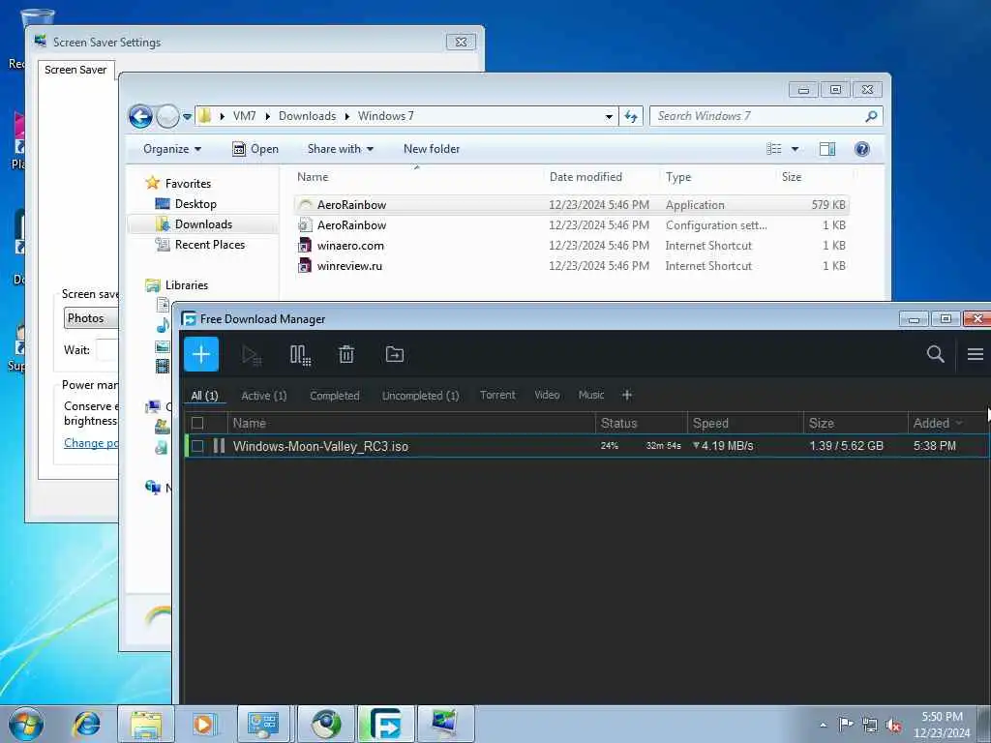Select the winaero.com shortcut
The width and height of the screenshot is (991, 743).
point(571,246)
